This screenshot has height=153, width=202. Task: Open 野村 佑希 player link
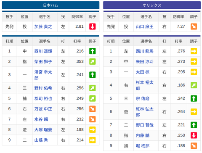[x=43, y=88]
